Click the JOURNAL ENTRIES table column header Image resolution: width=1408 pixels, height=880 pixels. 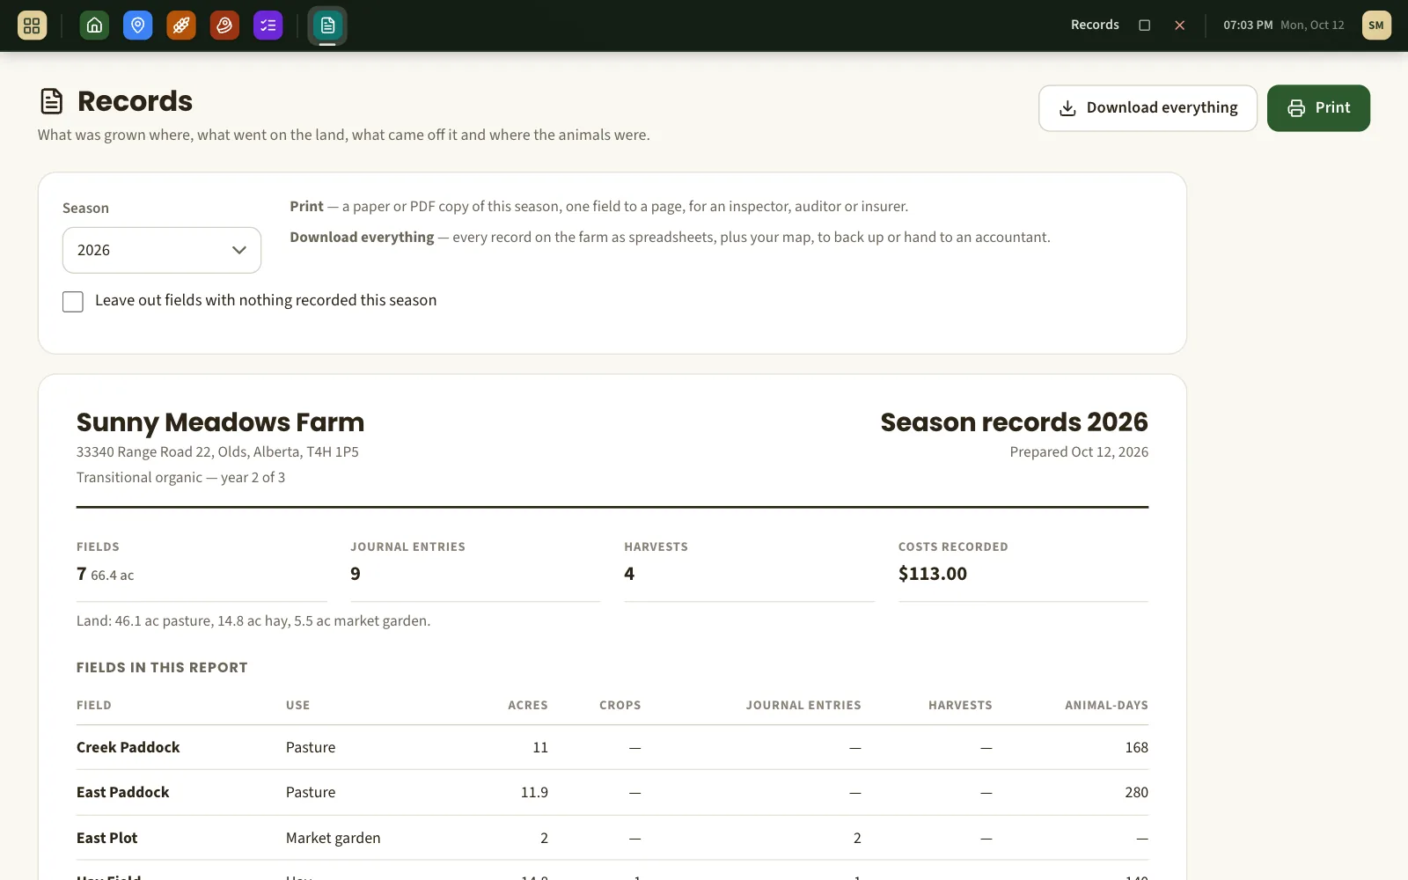803,705
